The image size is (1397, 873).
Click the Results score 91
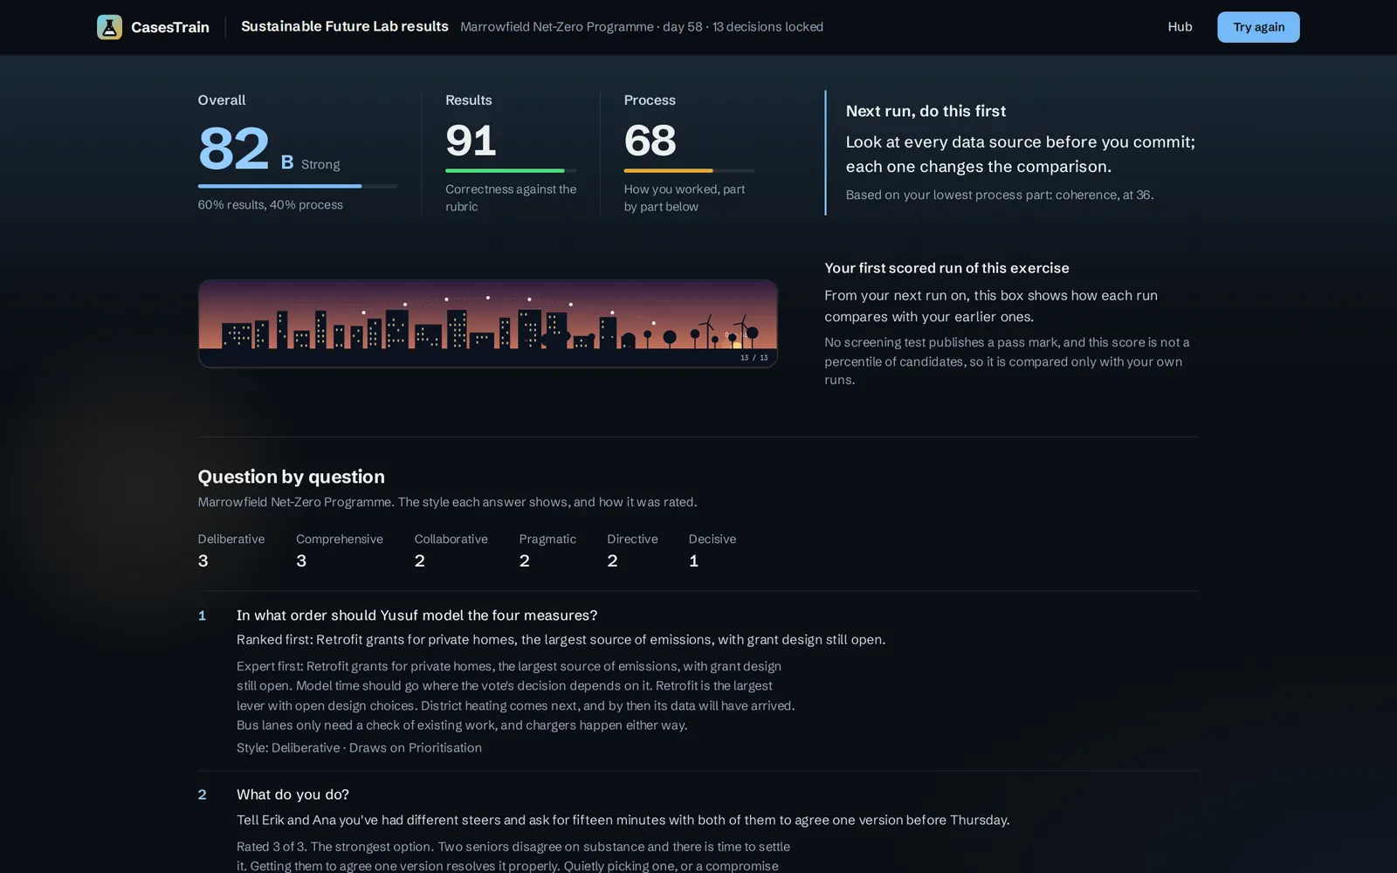(471, 140)
